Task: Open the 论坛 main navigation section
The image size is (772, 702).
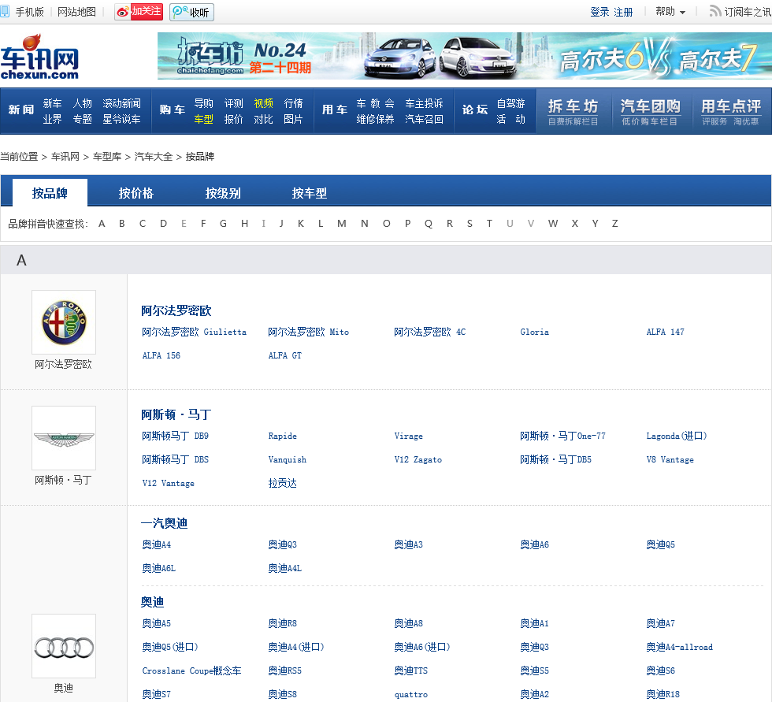Action: coord(474,110)
